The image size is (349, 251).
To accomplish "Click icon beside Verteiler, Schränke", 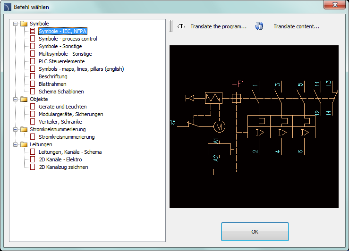I will pos(33,122).
